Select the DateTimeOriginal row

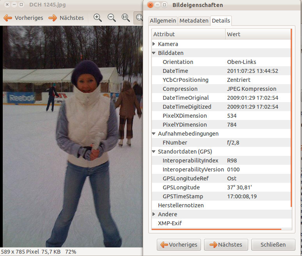pyautogui.click(x=221, y=98)
